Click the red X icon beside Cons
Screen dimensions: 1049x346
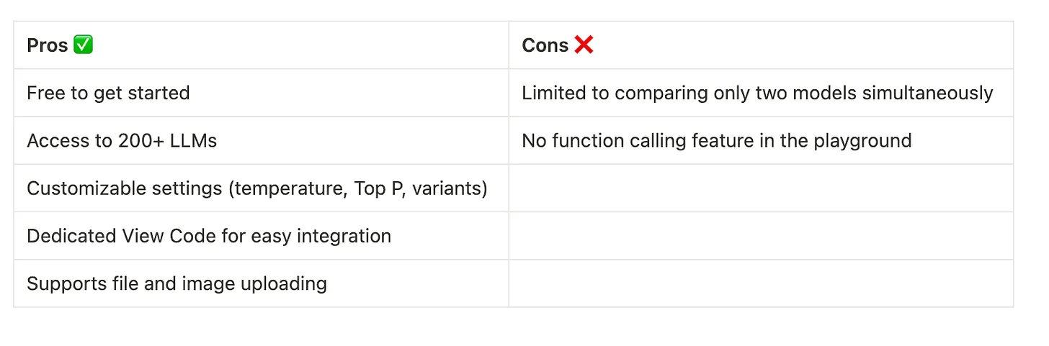point(584,45)
